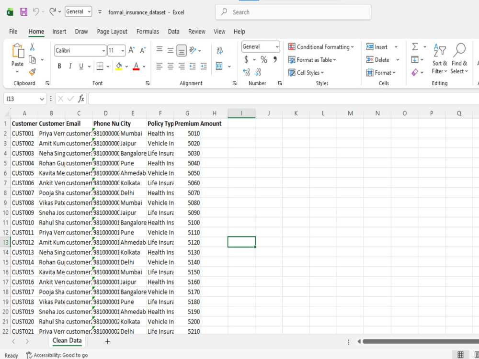Apply comma style number format

275,59
